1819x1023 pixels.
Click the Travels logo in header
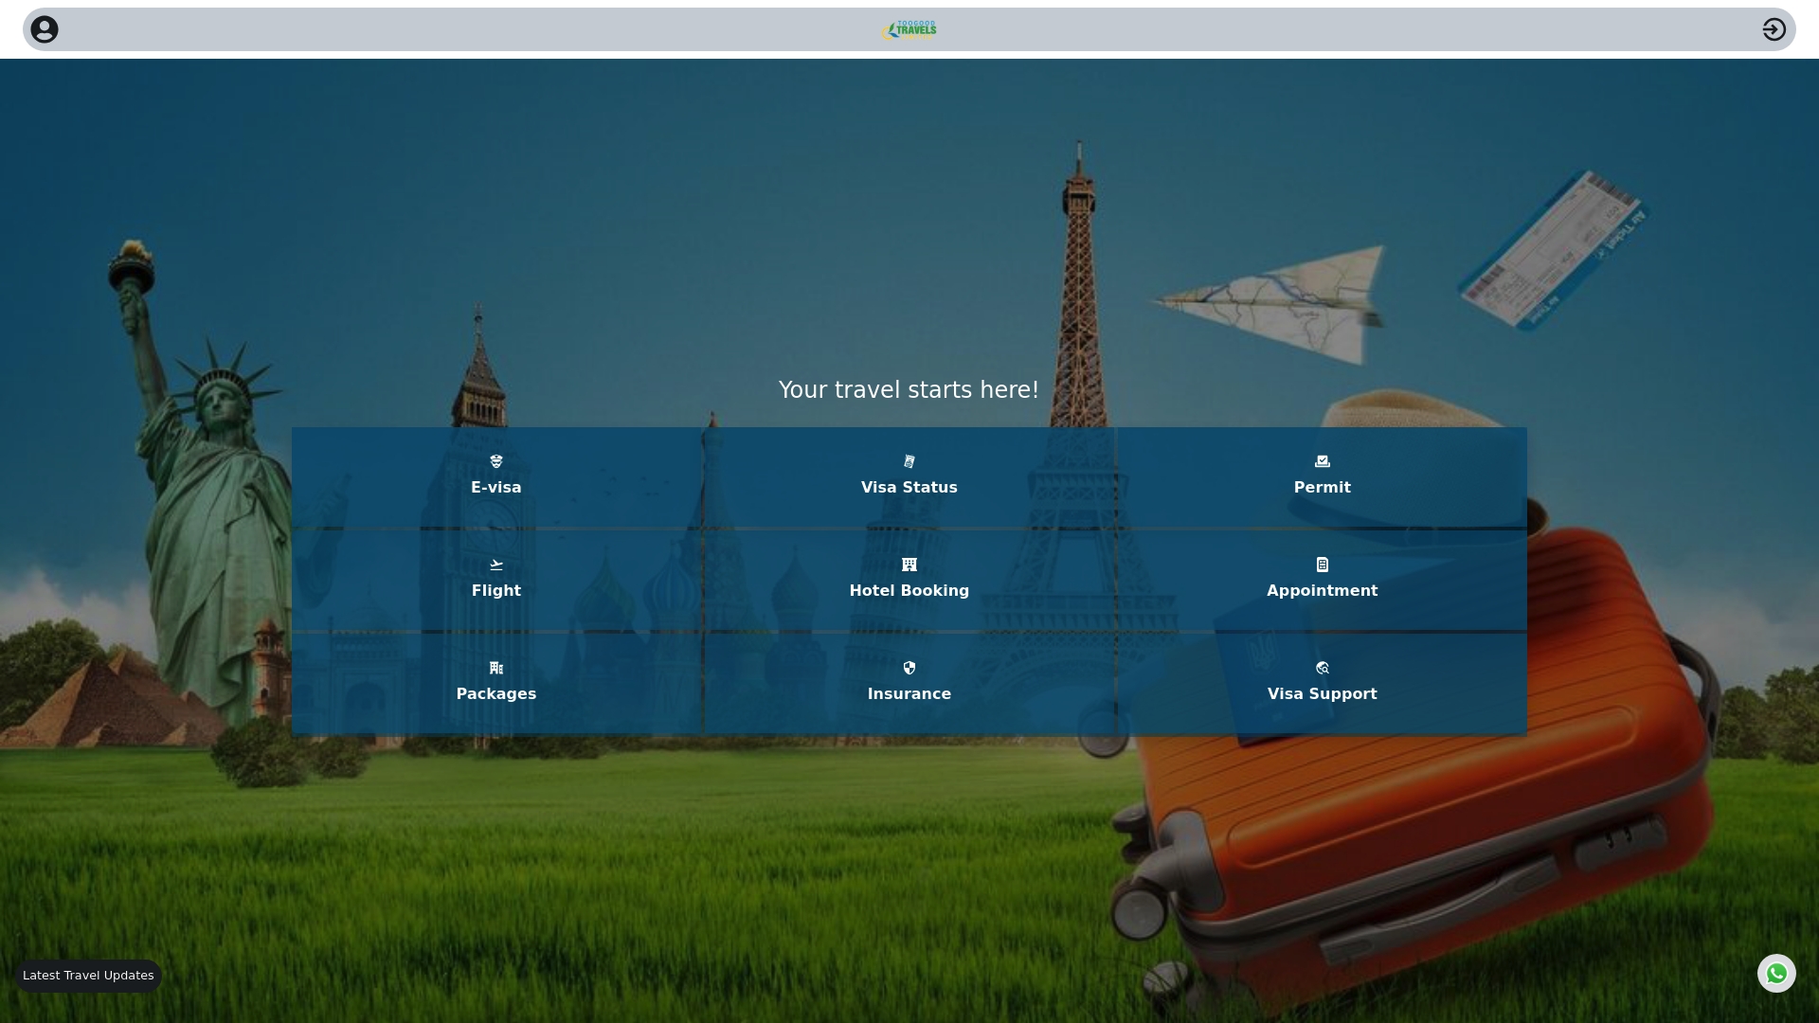point(909,30)
